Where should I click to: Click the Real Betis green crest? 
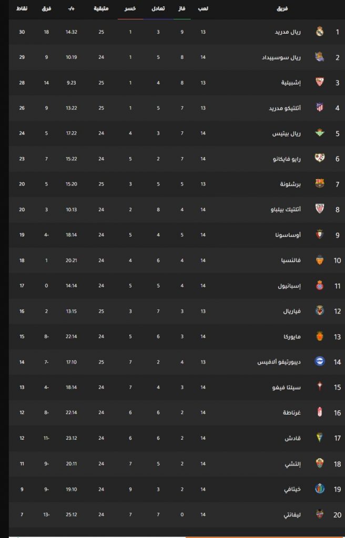(x=320, y=133)
